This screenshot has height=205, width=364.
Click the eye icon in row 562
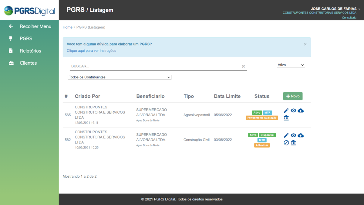coord(293,135)
